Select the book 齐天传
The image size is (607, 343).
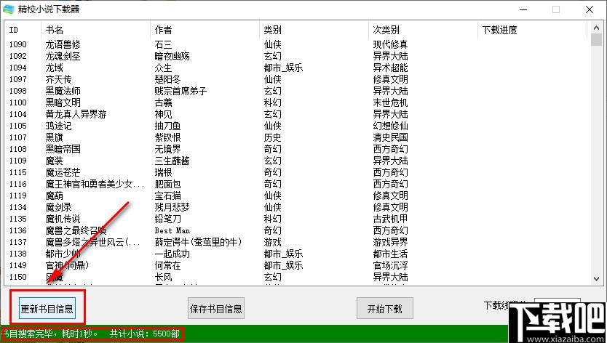point(58,79)
